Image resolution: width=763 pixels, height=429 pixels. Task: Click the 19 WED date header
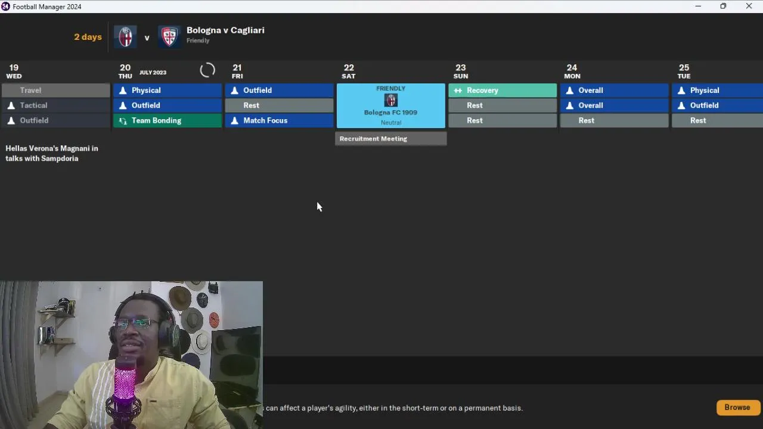coord(14,71)
